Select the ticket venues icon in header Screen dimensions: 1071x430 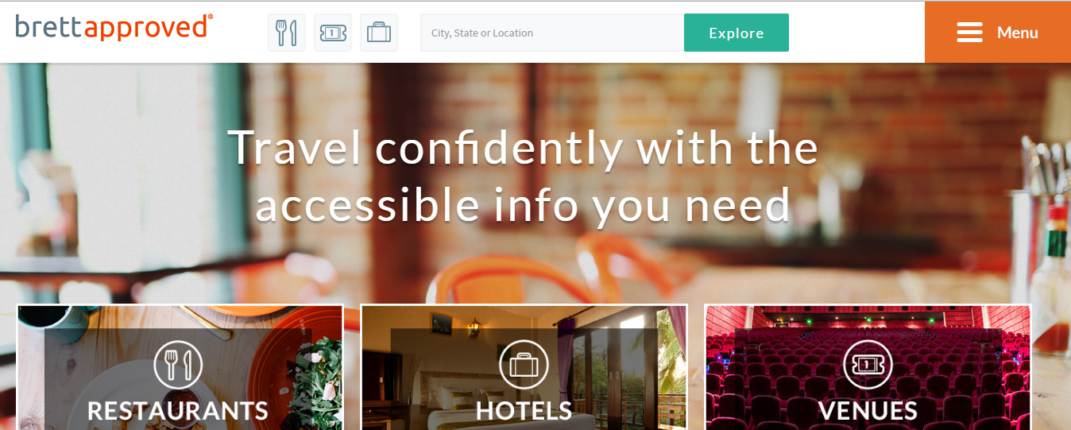(x=332, y=33)
